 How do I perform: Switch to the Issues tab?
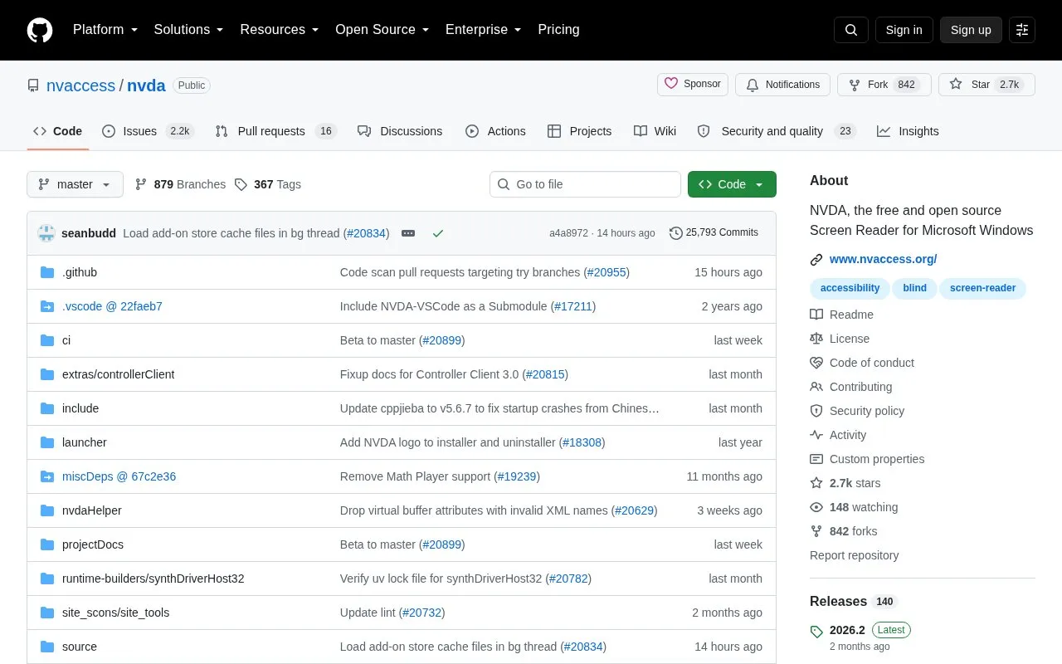(x=148, y=131)
